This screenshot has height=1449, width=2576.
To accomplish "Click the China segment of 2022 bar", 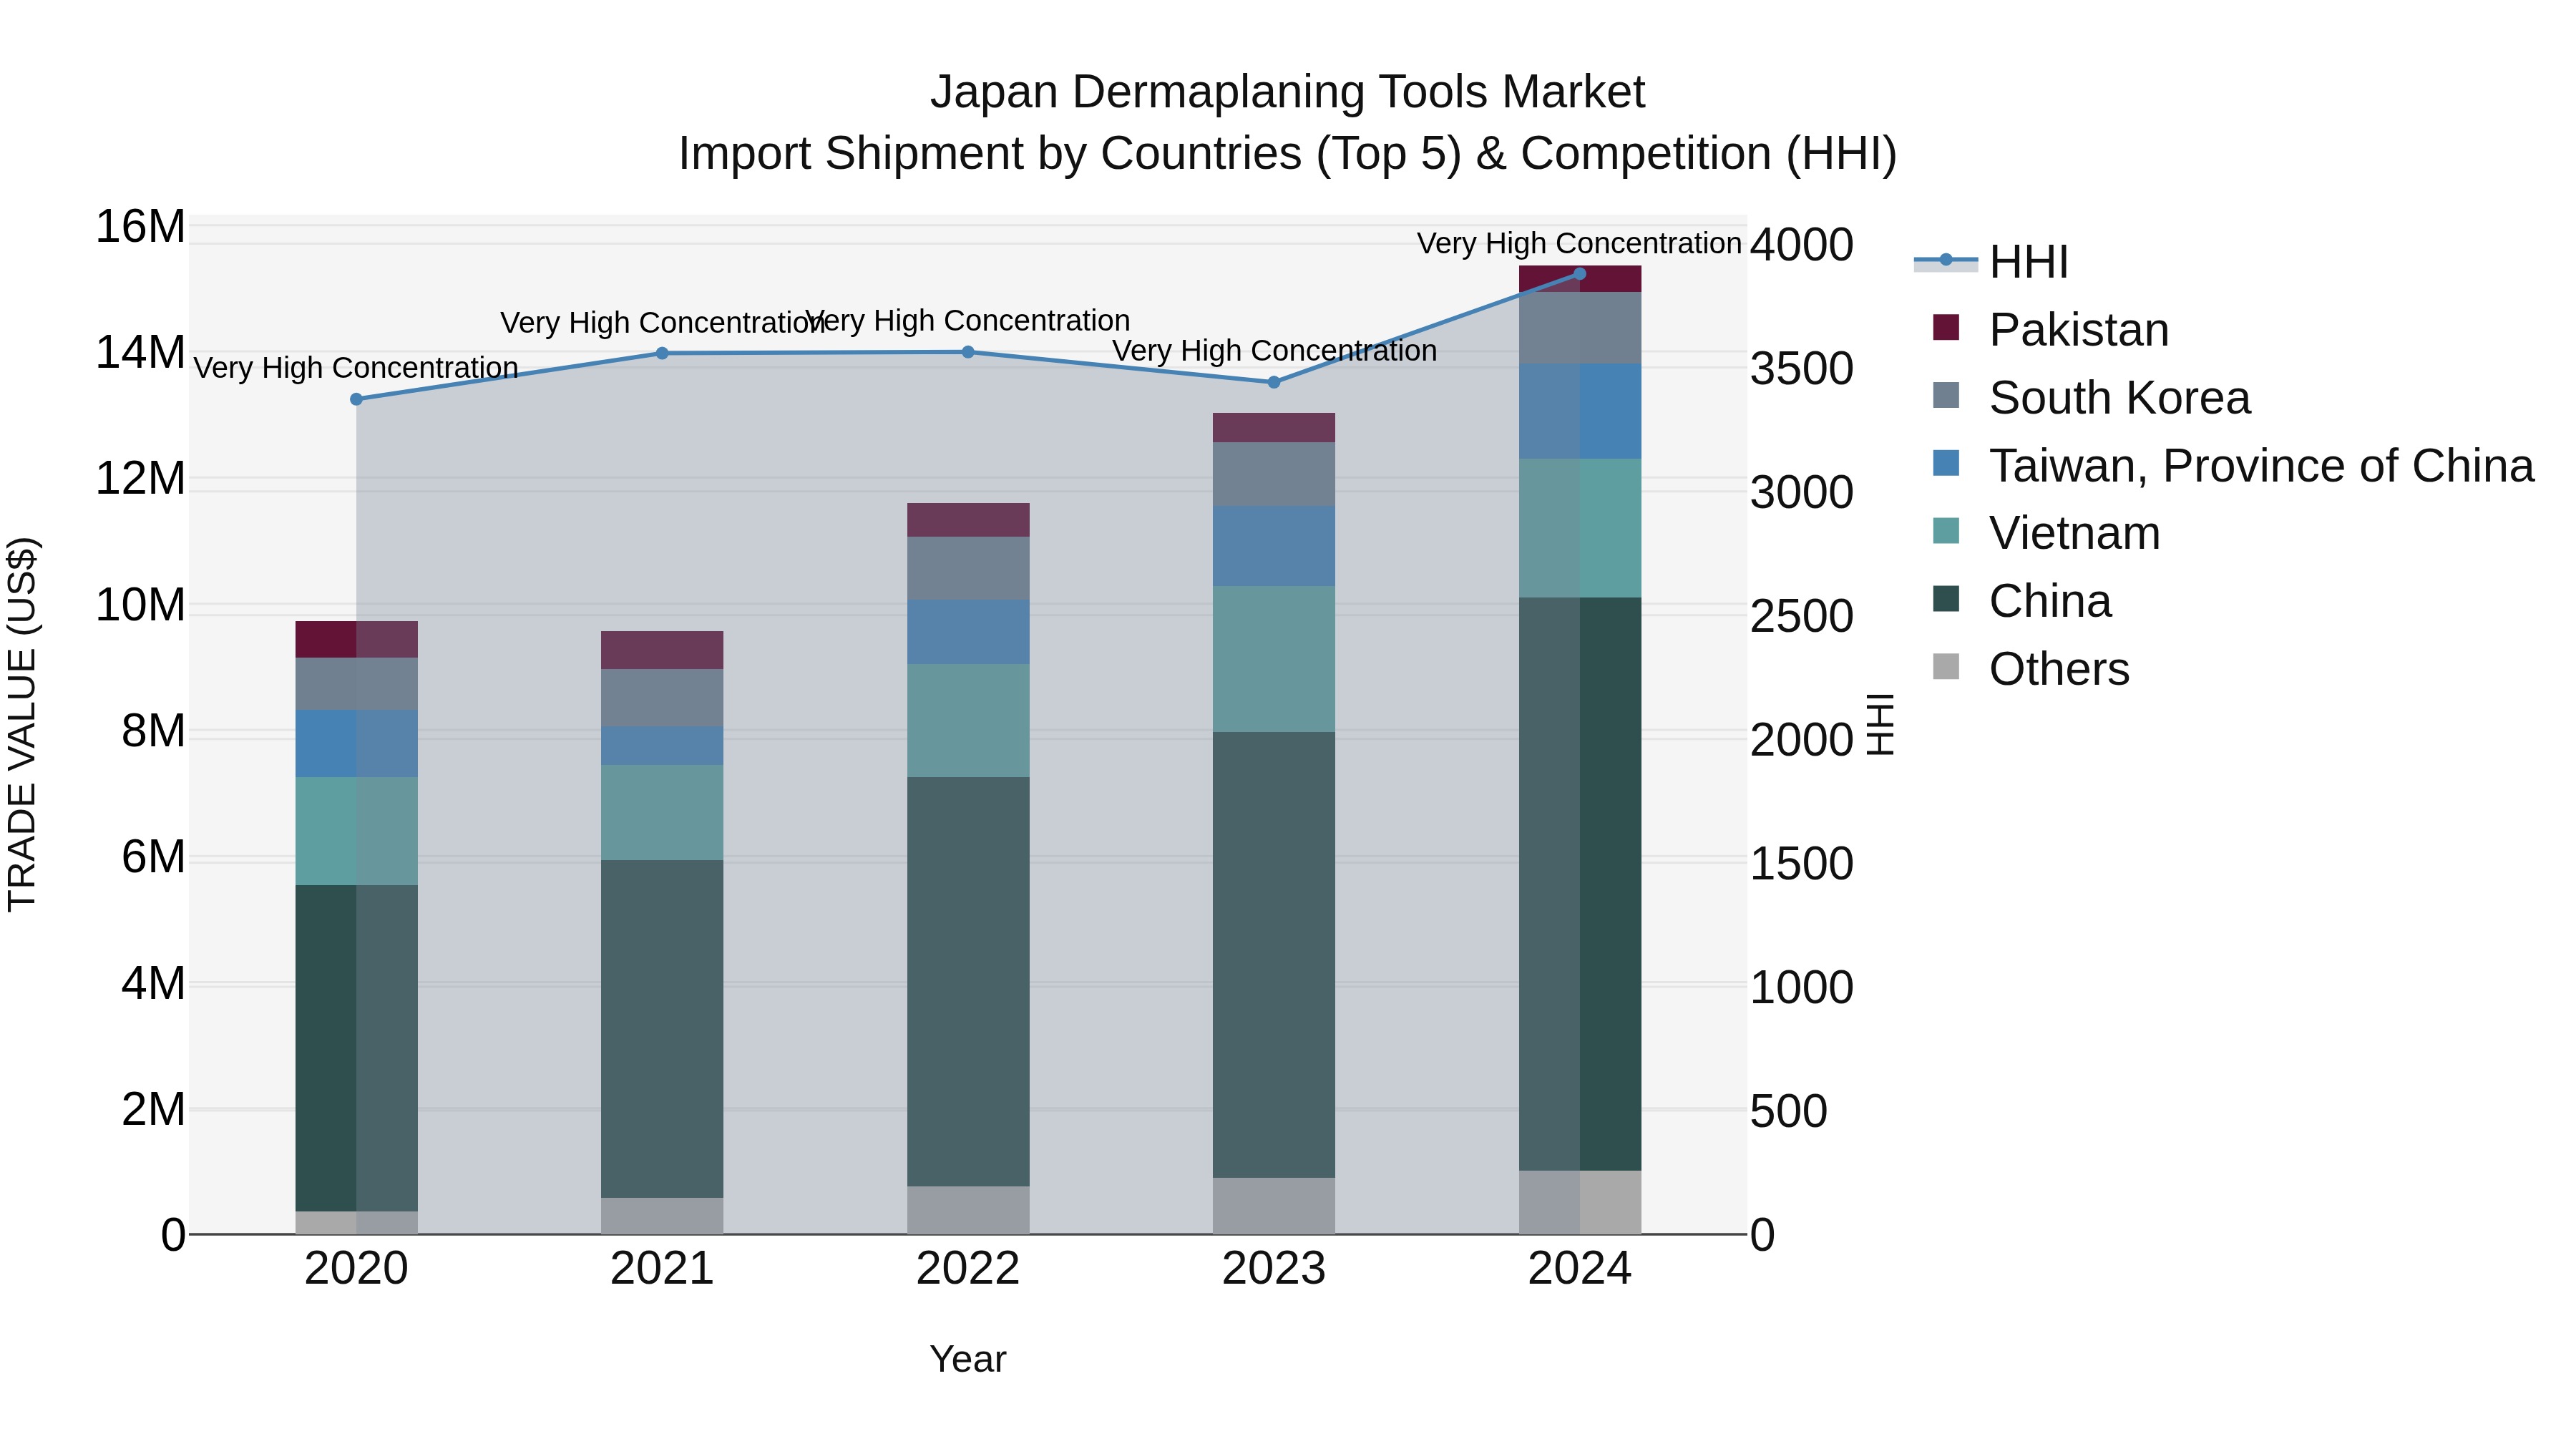I will coord(968,982).
